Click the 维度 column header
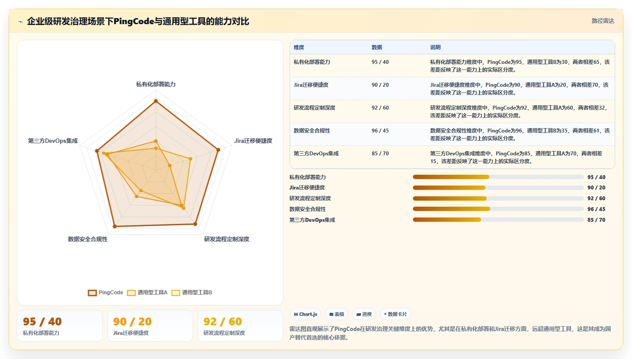 point(299,47)
